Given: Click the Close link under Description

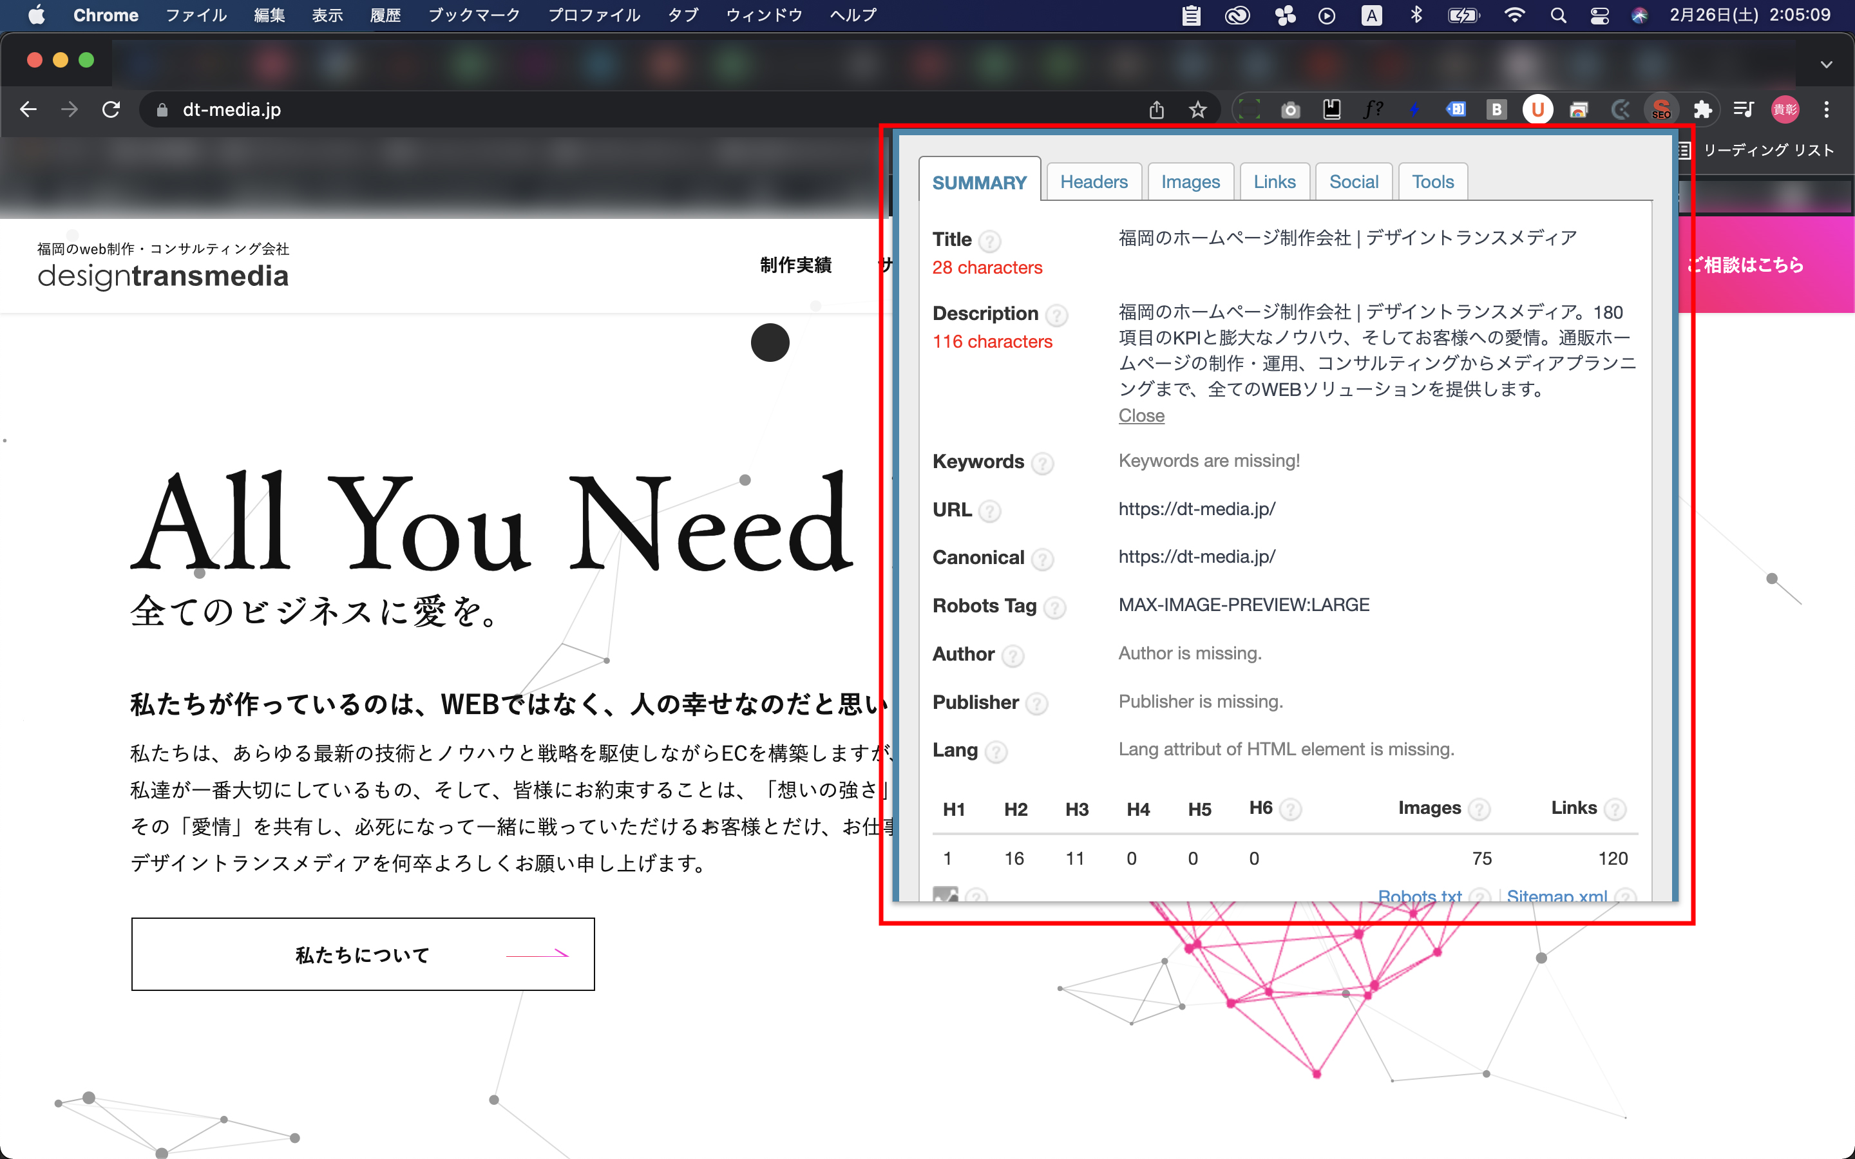Looking at the screenshot, I should [x=1141, y=415].
